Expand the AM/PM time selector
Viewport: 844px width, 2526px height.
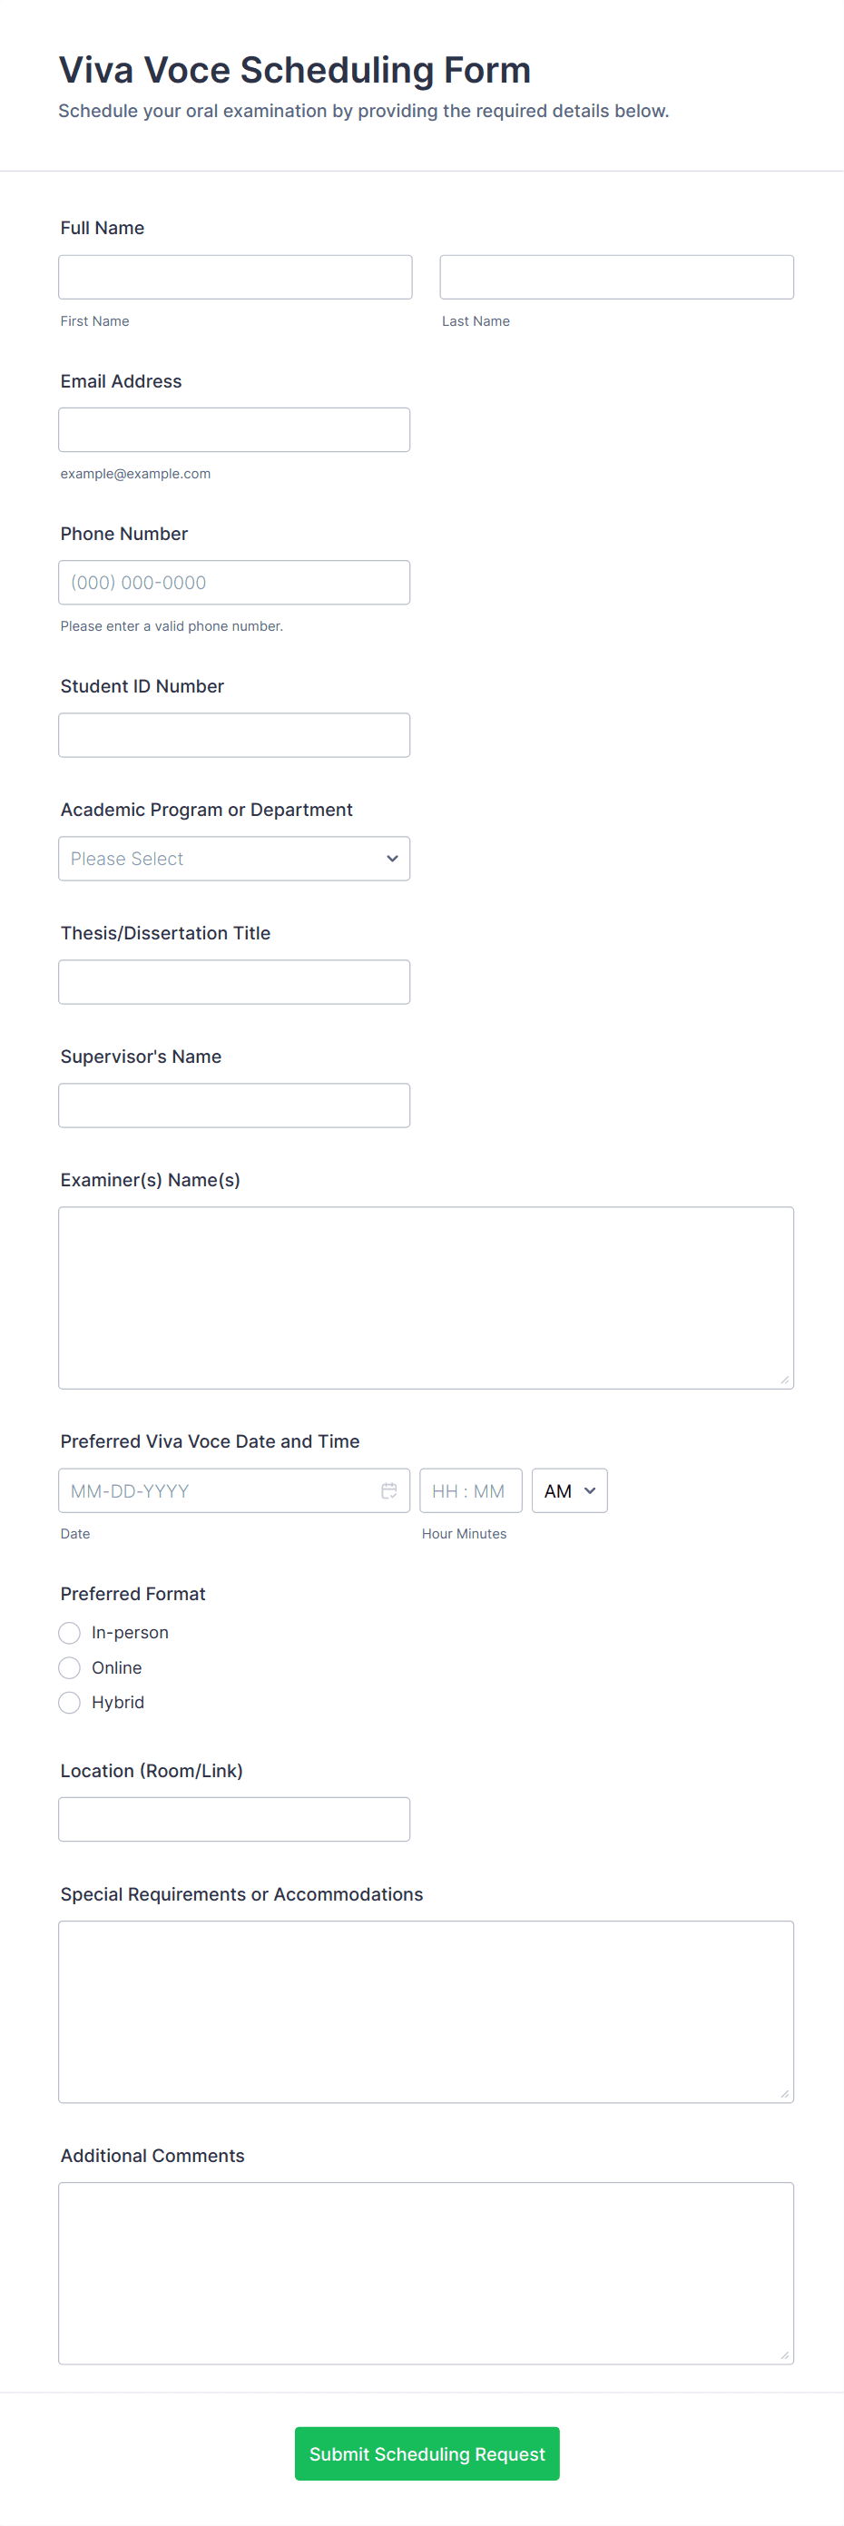click(x=570, y=1490)
